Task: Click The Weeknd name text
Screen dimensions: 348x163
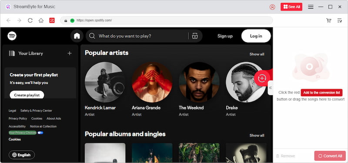Action: (191, 107)
